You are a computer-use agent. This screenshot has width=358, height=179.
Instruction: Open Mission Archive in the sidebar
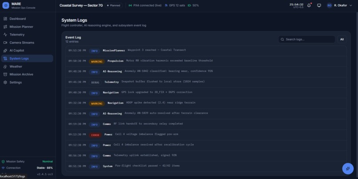click(x=27, y=74)
